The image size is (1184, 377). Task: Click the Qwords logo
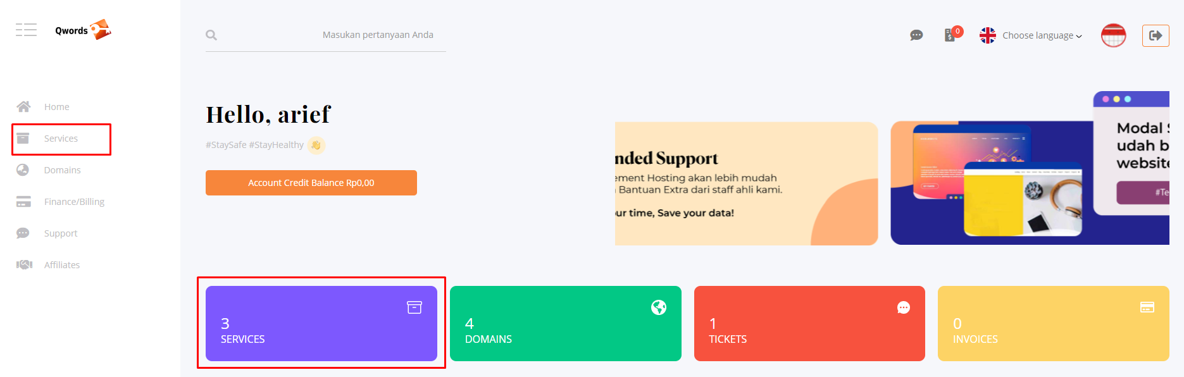[x=83, y=30]
